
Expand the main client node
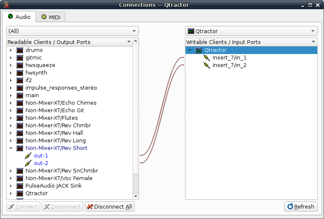tap(11, 95)
